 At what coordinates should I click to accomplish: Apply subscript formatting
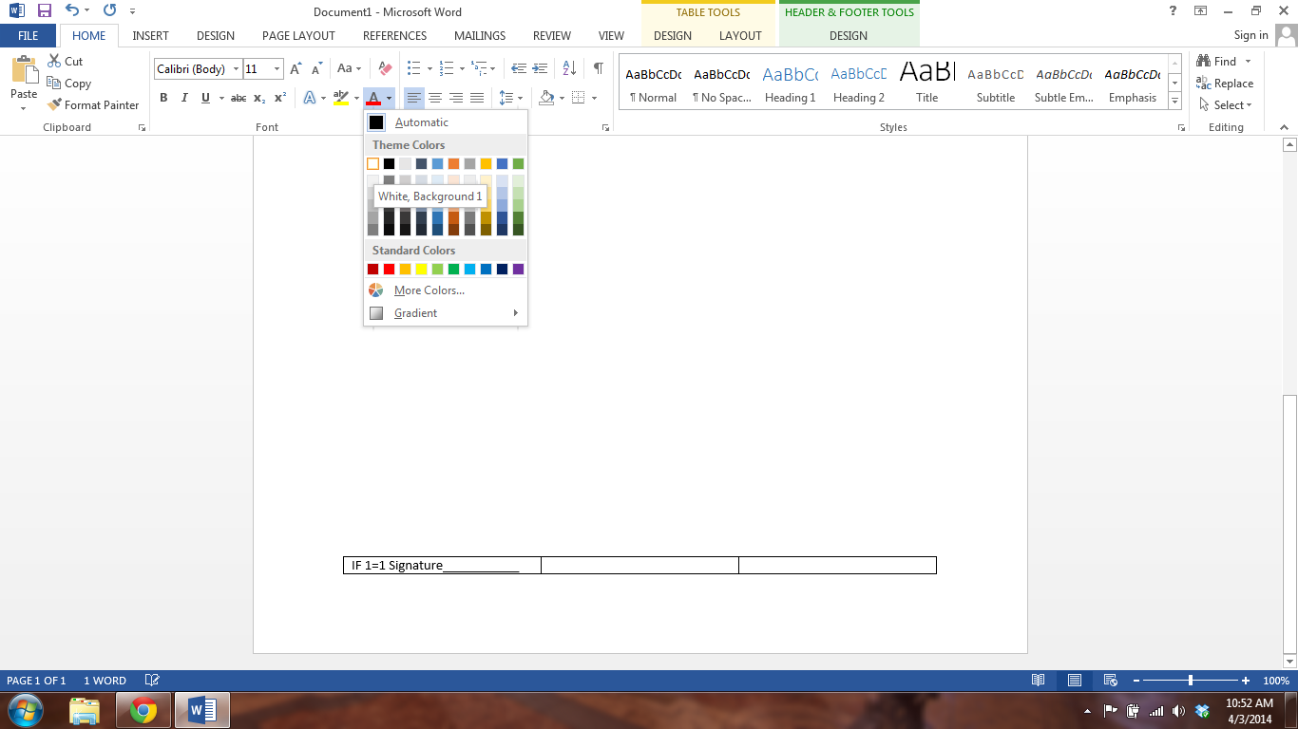259,98
